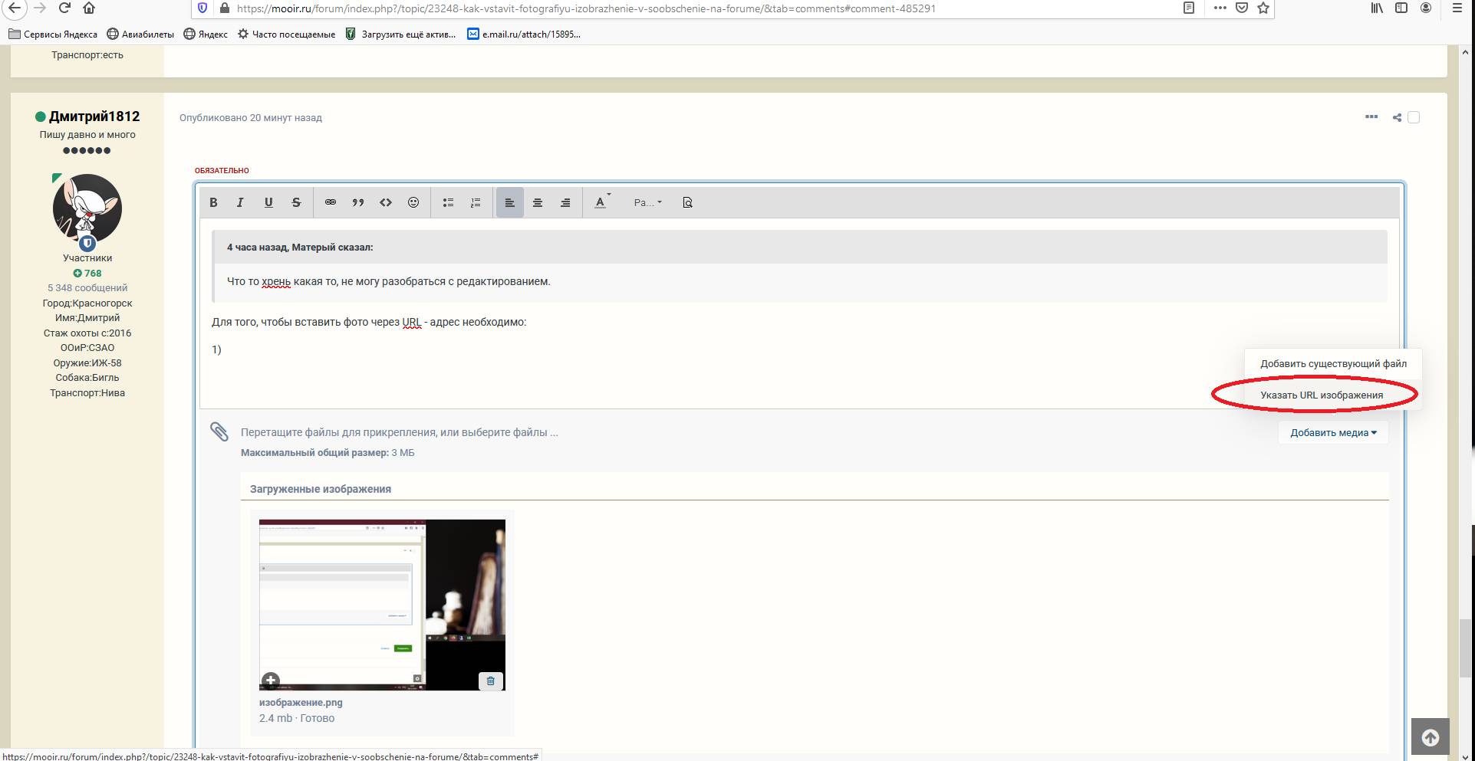Open the font size dropdown
The image size is (1475, 761).
[647, 203]
